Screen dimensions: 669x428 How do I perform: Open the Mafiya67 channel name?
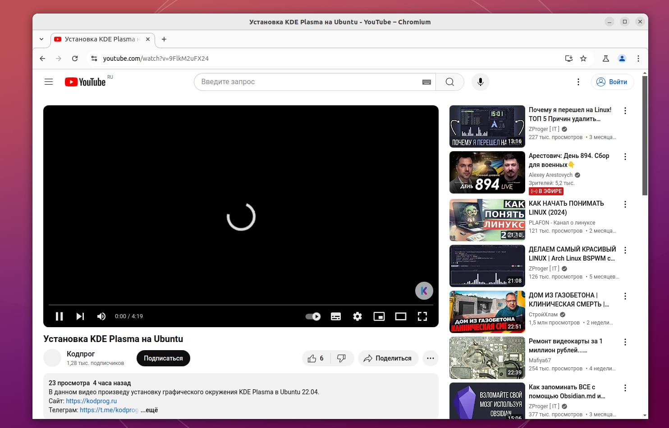tap(540, 360)
